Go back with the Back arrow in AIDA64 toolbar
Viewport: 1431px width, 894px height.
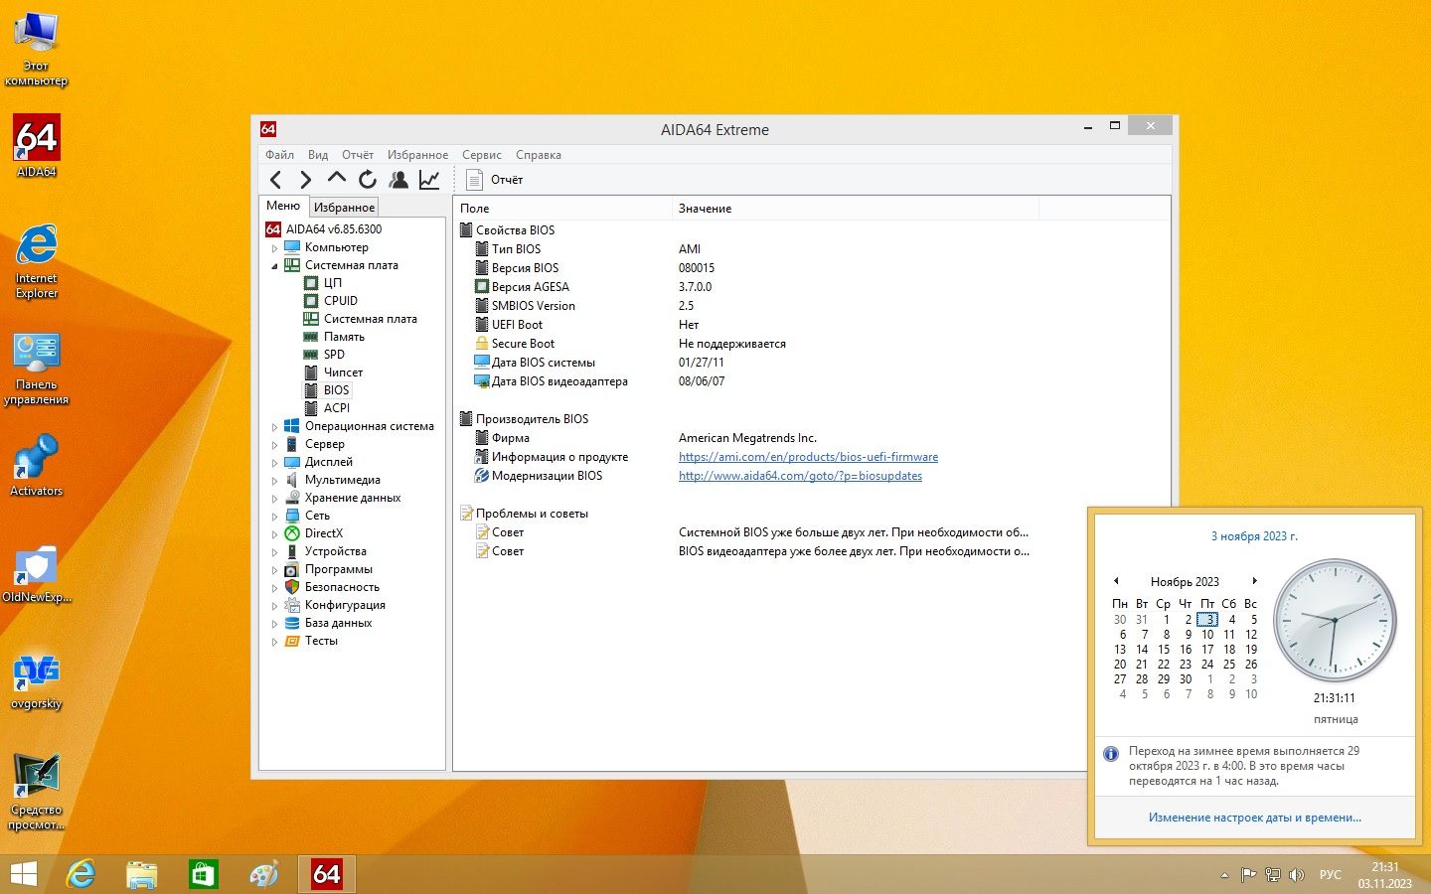[x=276, y=180]
